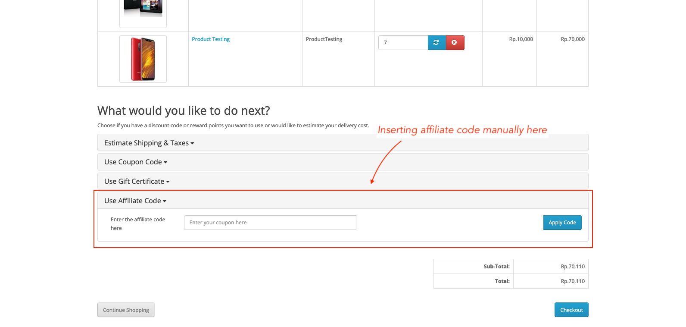Click caret arrow beside Estimate Shipping & Taxes
The image size is (686, 327).
[x=192, y=143]
